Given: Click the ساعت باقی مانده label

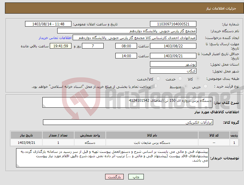Looking at the screenshot, I should point(35,46).
